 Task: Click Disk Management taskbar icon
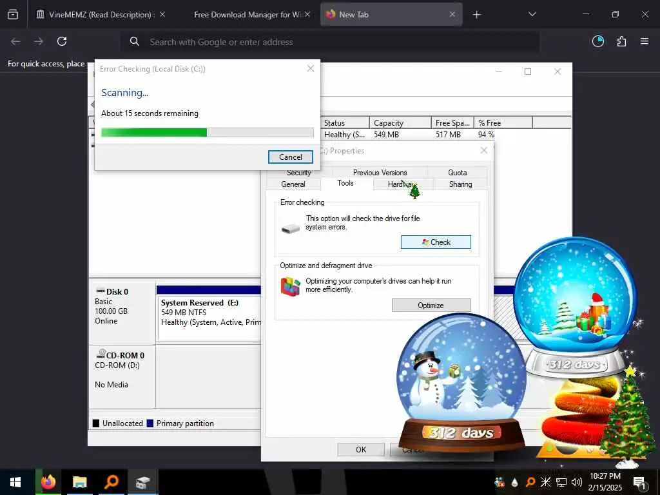(142, 482)
